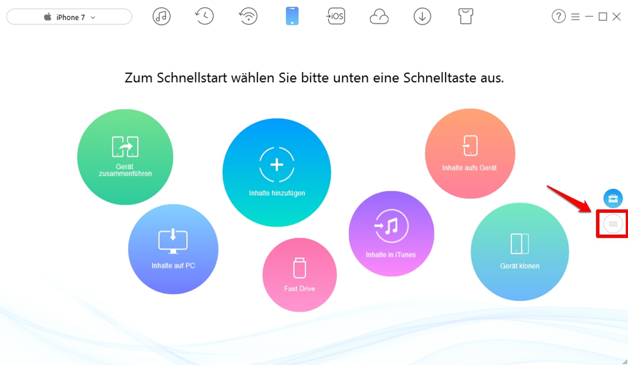Click the Gerät zusammenführen circle
Screen dimensions: 628x365
[x=125, y=157]
